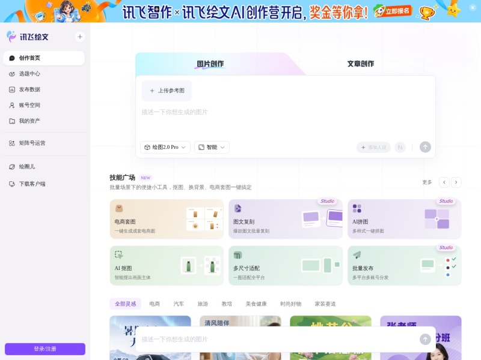The width and height of the screenshot is (481, 360).
Task: Open the 图文复刻 skill card
Action: click(x=285, y=219)
